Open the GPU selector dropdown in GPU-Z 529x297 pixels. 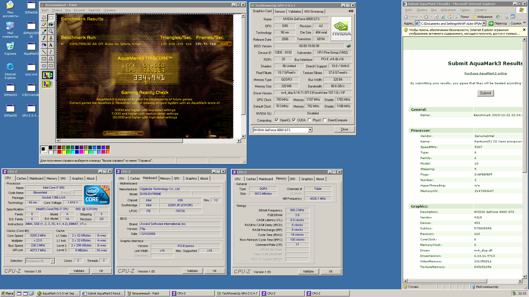(x=310, y=130)
